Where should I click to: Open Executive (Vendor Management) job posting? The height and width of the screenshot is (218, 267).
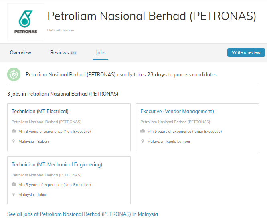click(x=177, y=112)
